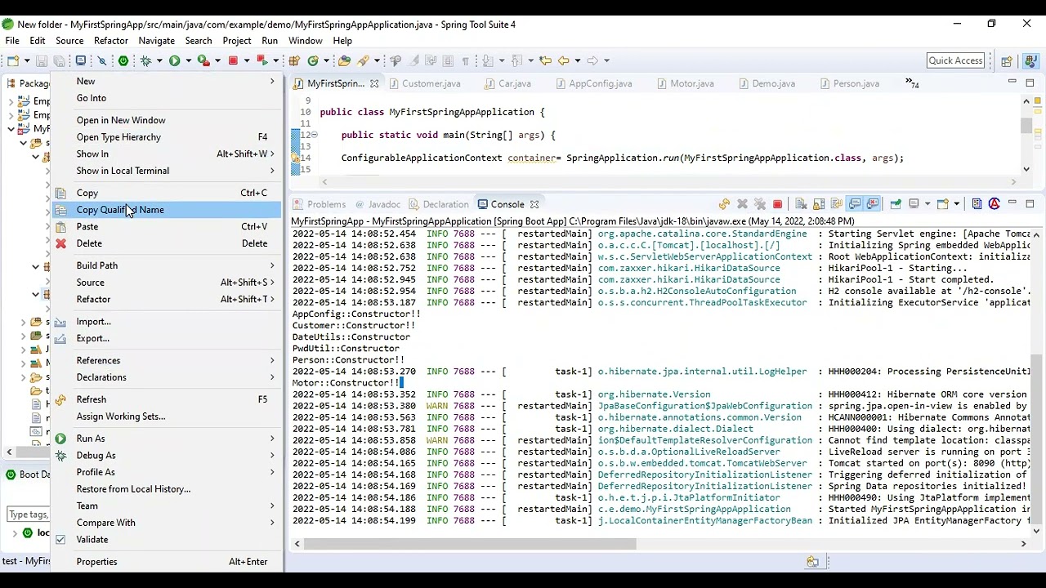This screenshot has height=588, width=1046.
Task: Toggle show console on standard error
Action: (872, 204)
